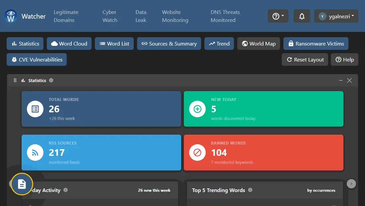Image resolution: width=365 pixels, height=206 pixels.
Task: Toggle the Sources & Summary widget
Action: coord(169,44)
